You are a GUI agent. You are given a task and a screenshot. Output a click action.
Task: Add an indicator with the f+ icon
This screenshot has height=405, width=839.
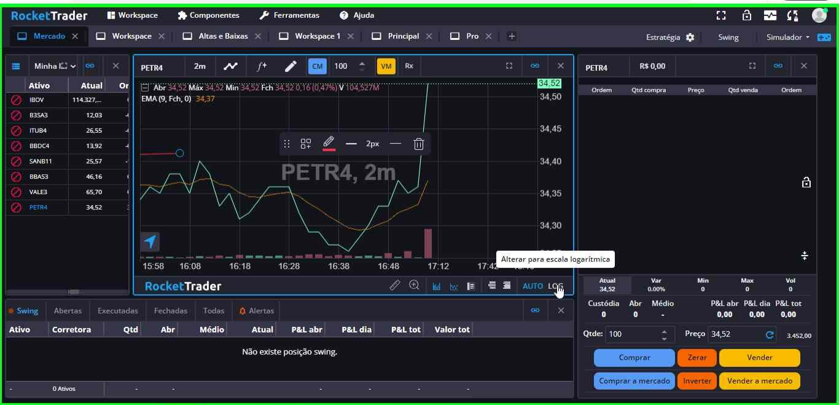point(262,66)
